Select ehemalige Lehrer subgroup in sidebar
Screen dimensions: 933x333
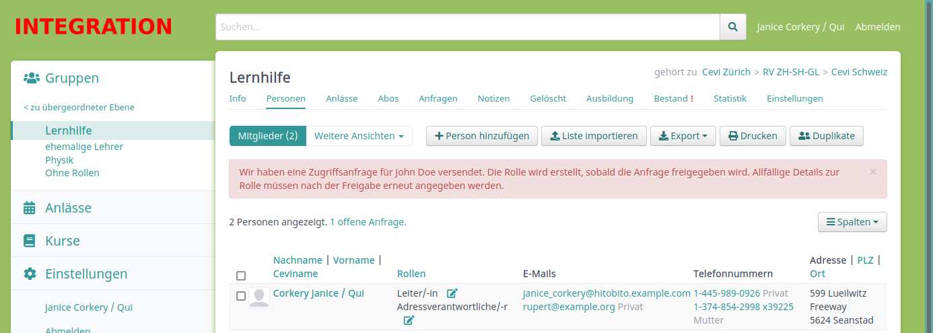(84, 147)
